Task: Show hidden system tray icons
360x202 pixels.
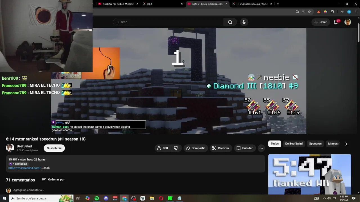Action: [324, 198]
